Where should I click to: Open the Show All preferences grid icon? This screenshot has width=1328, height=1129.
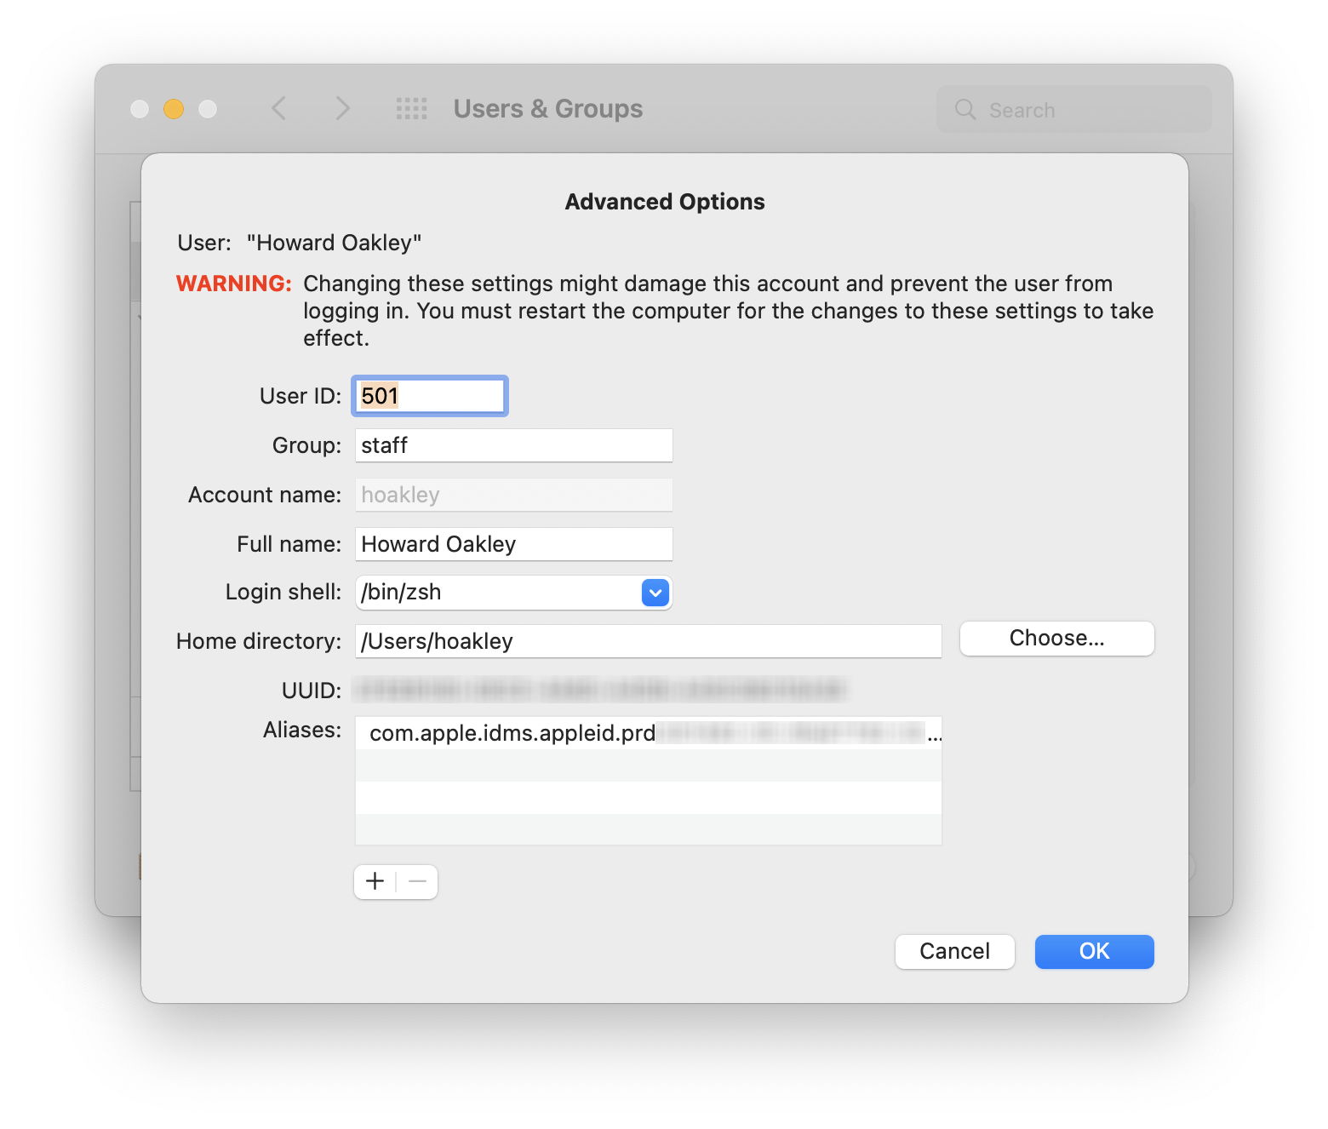[x=411, y=108]
